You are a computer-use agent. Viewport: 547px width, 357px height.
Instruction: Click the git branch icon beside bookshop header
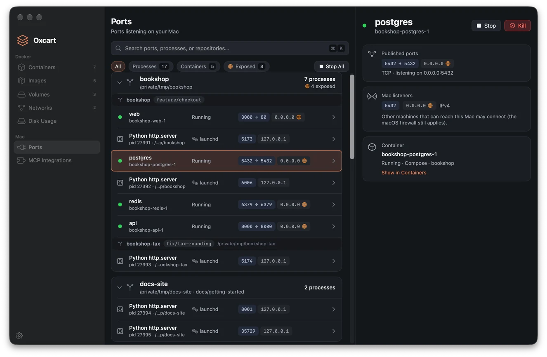130,82
